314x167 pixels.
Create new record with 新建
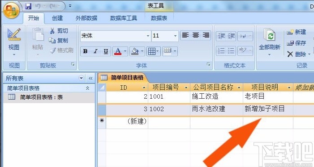(x=297, y=32)
